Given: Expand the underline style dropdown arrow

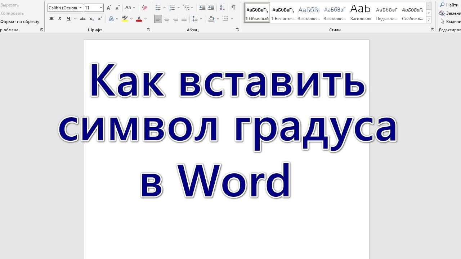Looking at the screenshot, I should (x=75, y=19).
